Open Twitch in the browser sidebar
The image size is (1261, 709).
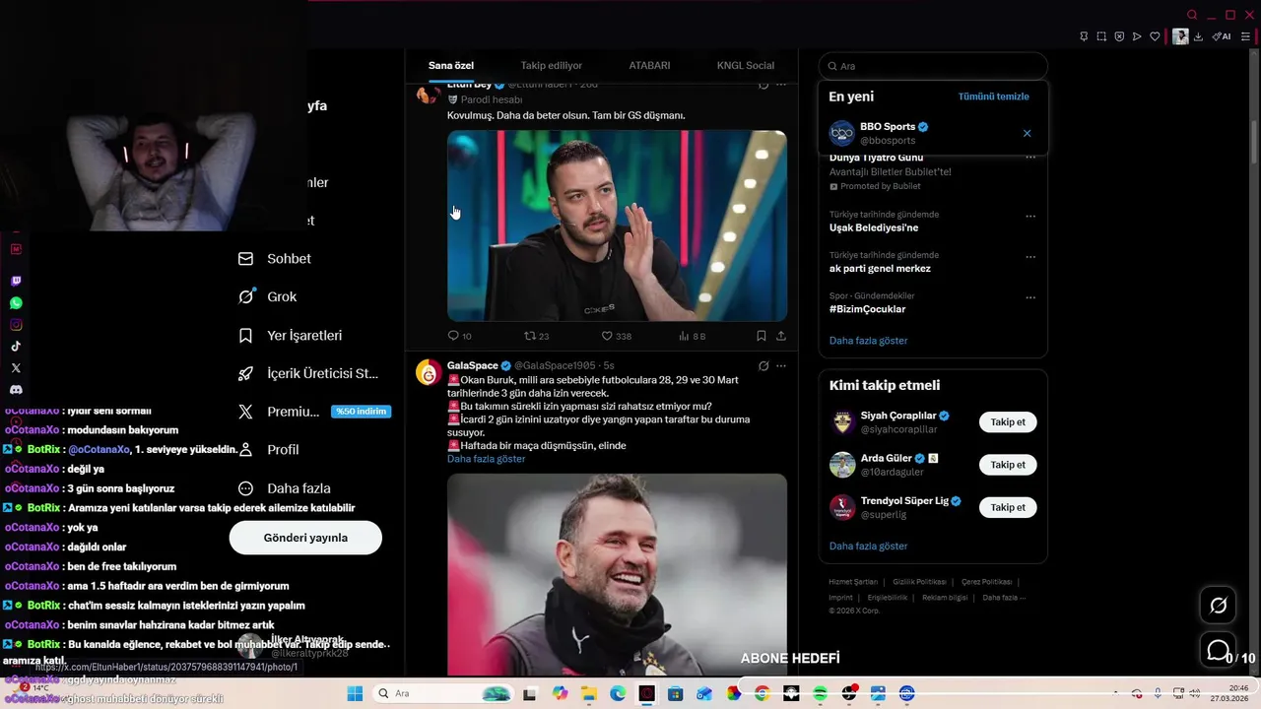(x=16, y=282)
